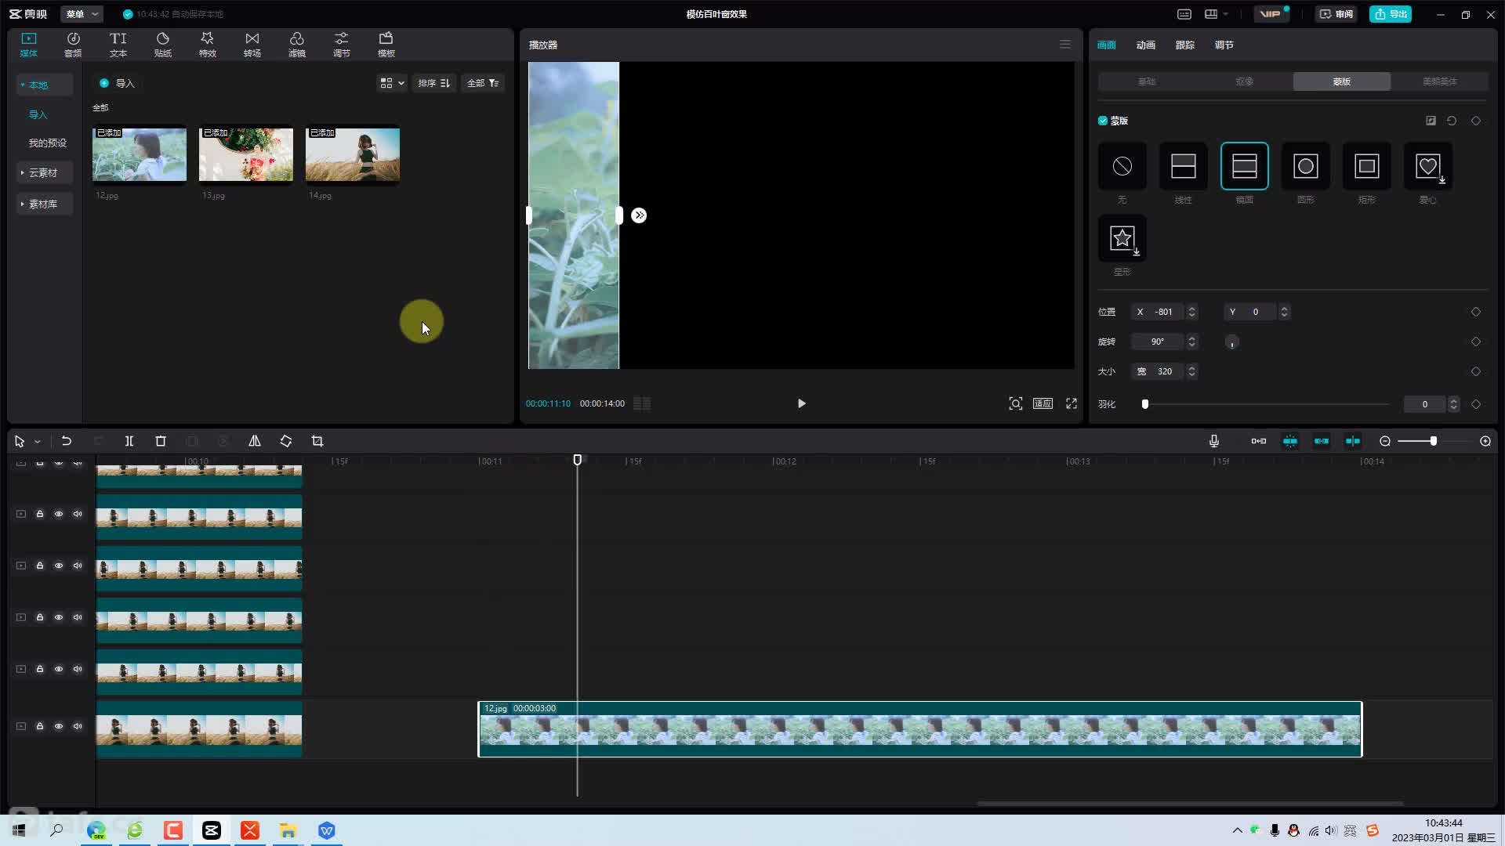
Task: Mirror the selected clip horizontally
Action: click(x=255, y=441)
